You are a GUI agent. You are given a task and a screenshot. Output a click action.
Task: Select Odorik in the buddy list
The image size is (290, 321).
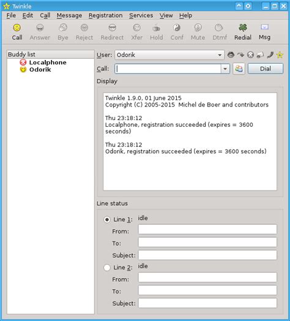pyautogui.click(x=40, y=69)
